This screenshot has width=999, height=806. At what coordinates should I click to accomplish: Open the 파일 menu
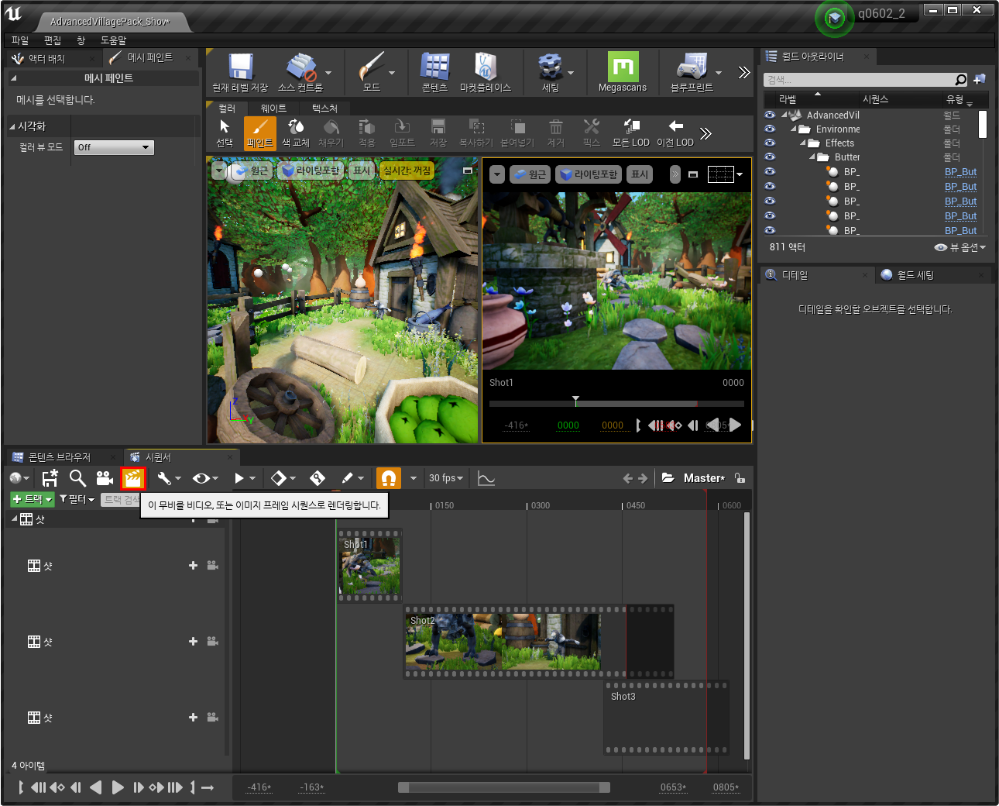tap(20, 40)
